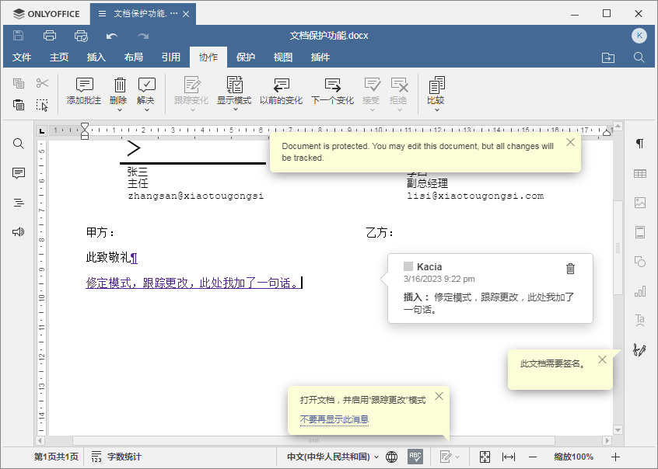The width and height of the screenshot is (658, 469).
Task: Open the 解决 dropdown arrow
Action: pos(147,109)
